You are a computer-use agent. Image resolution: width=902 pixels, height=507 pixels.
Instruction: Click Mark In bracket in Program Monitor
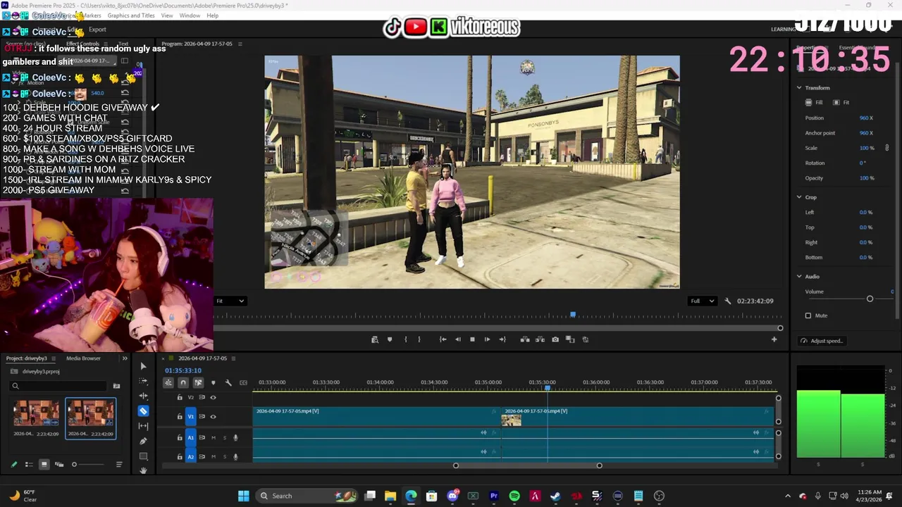pos(405,339)
